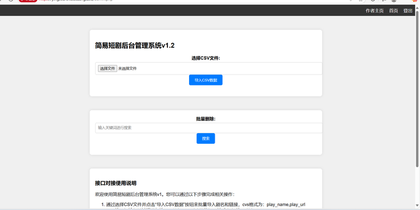
Task: Click the 未选择文件 status text
Action: pos(128,69)
